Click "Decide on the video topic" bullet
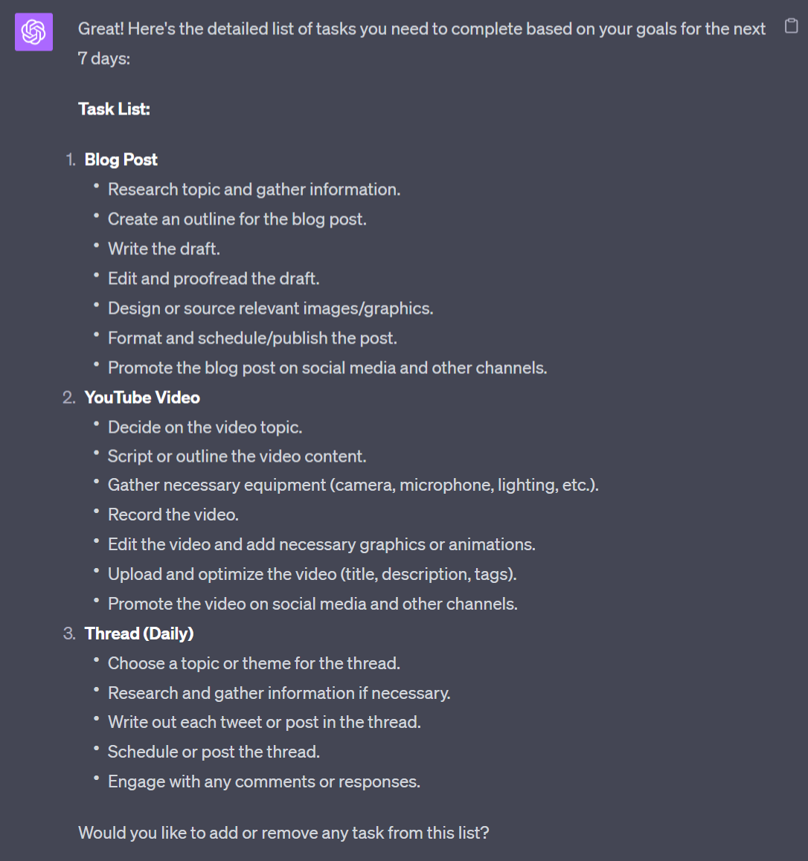Screen dimensions: 808x861 tap(205, 428)
